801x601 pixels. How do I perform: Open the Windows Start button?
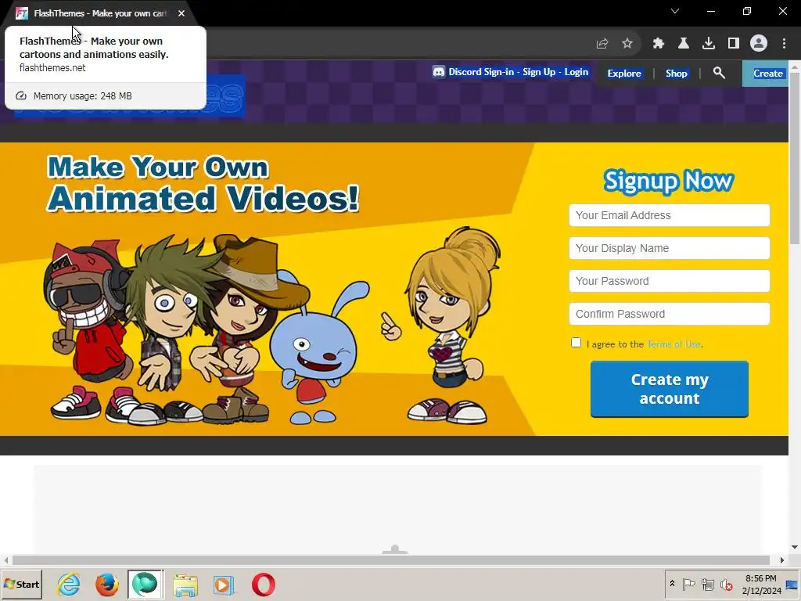[x=22, y=584]
